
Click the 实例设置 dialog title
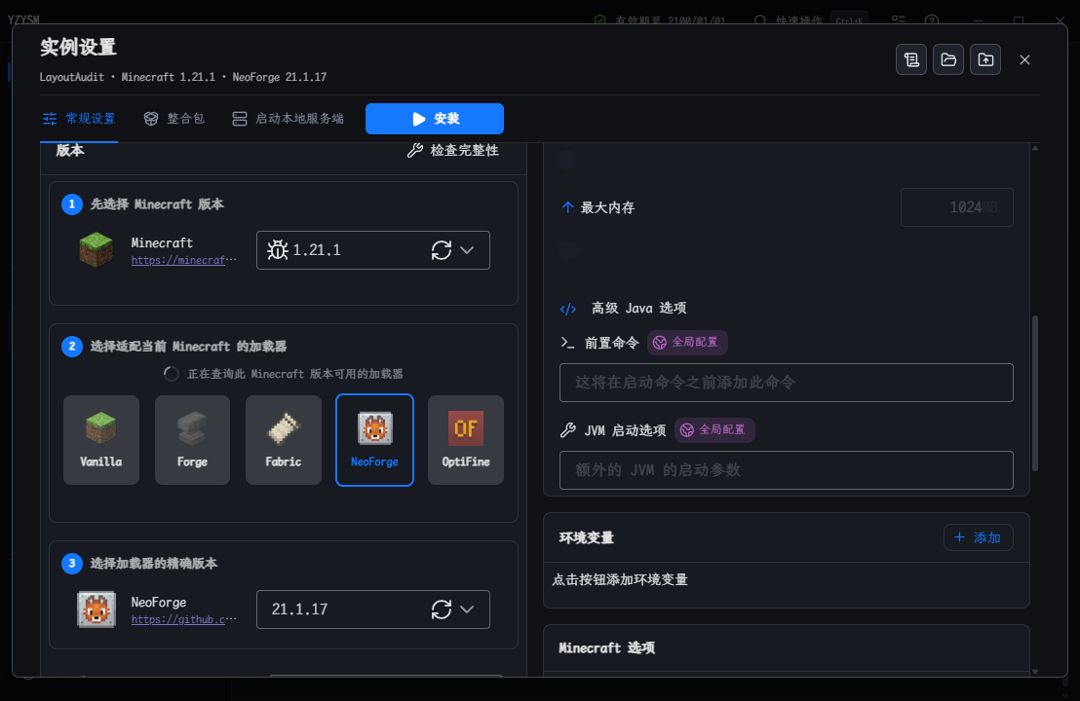[78, 47]
